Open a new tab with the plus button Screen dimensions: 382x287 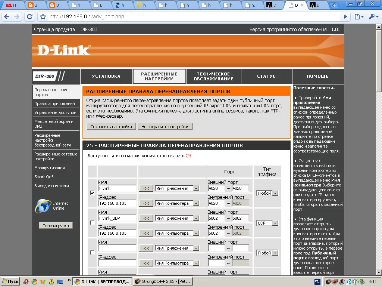point(334,5)
